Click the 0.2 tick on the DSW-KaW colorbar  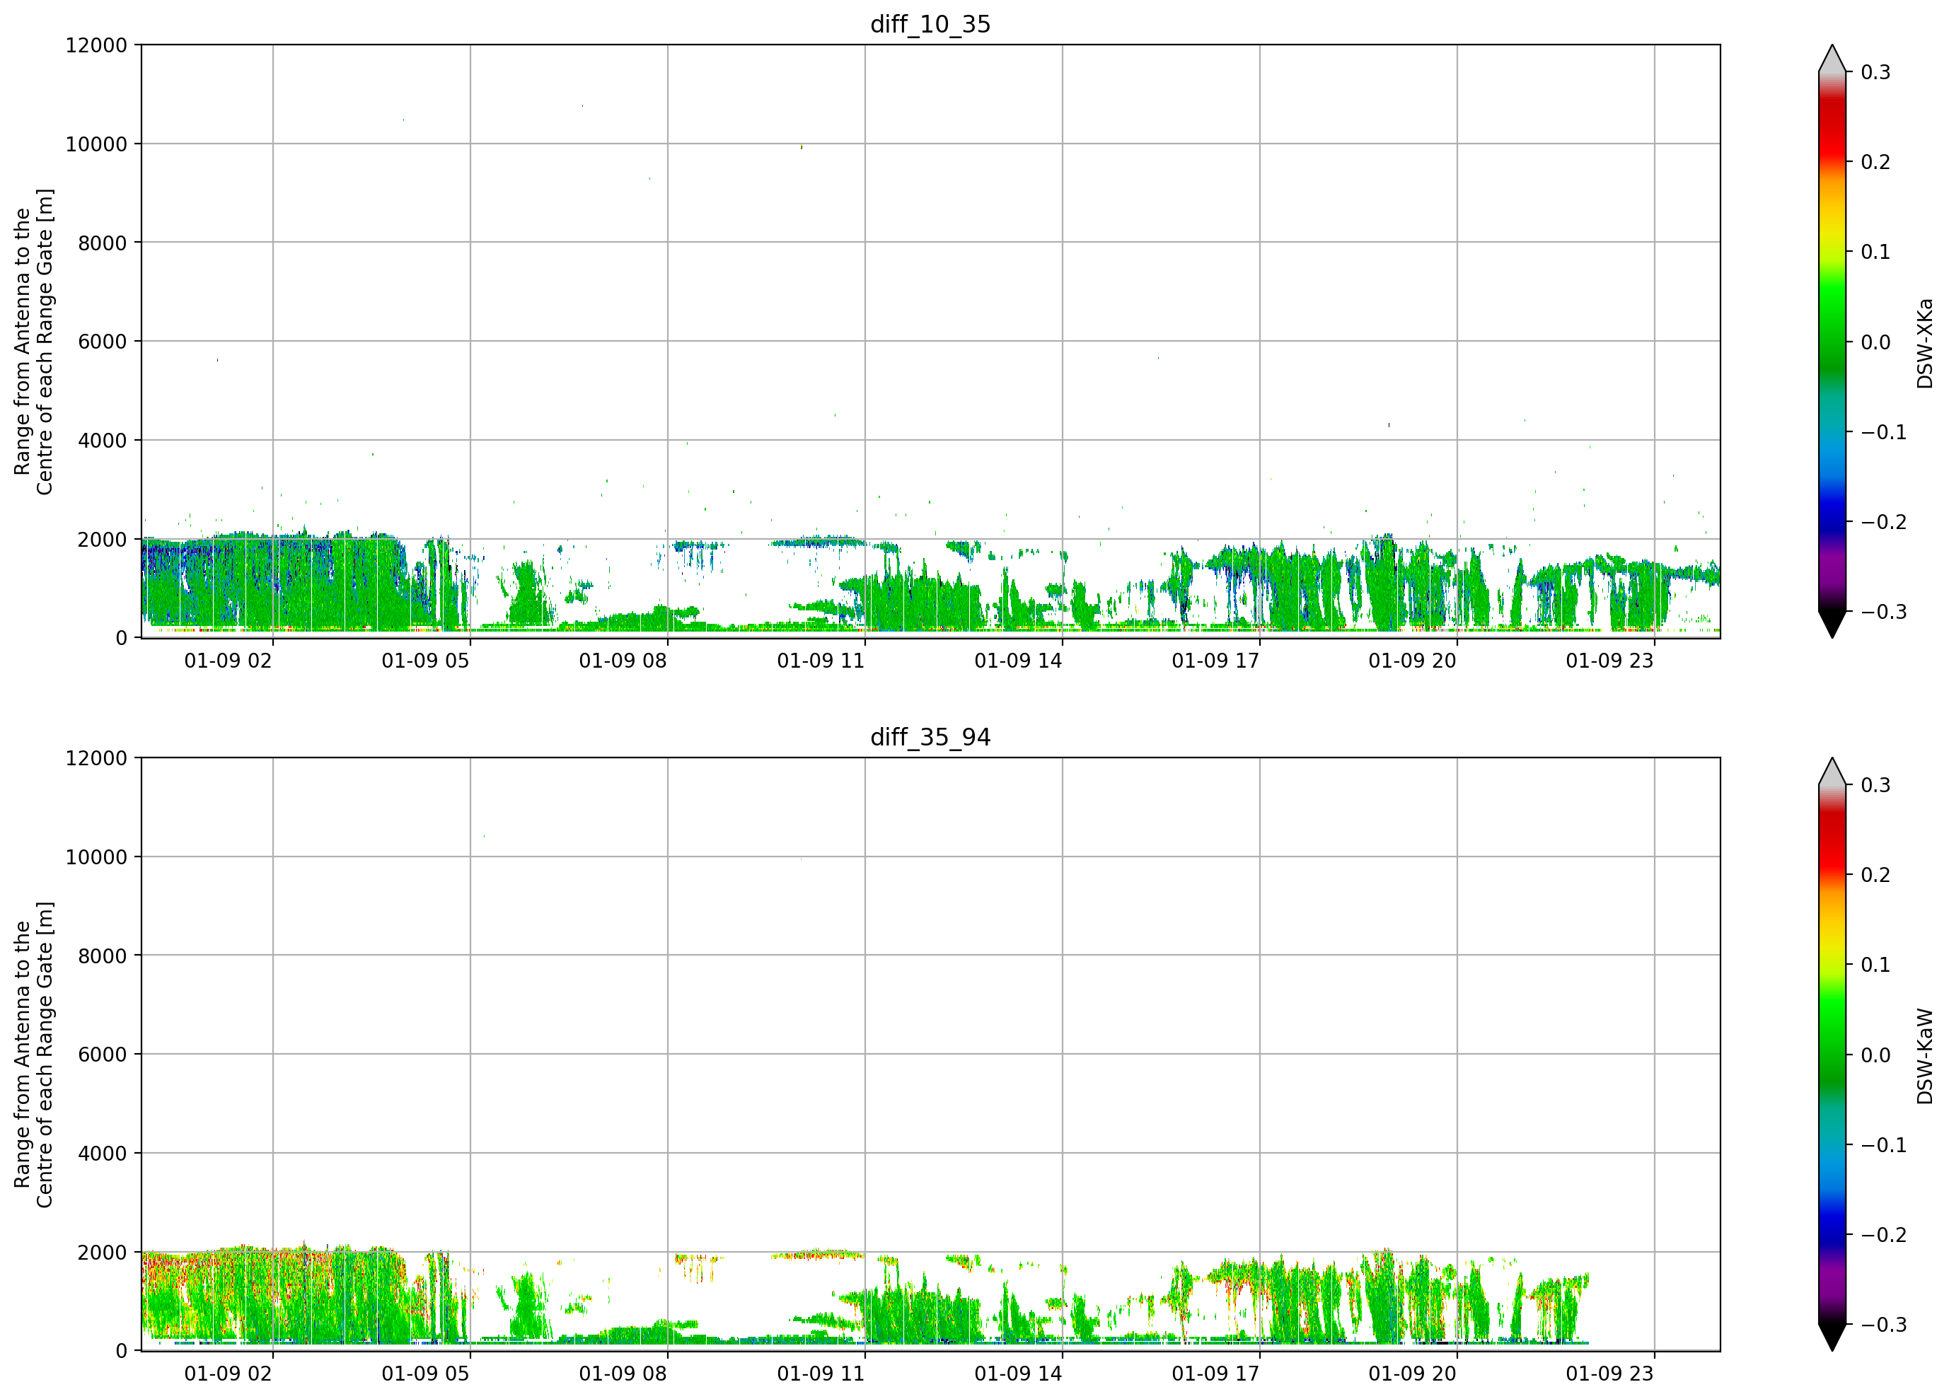point(1875,876)
